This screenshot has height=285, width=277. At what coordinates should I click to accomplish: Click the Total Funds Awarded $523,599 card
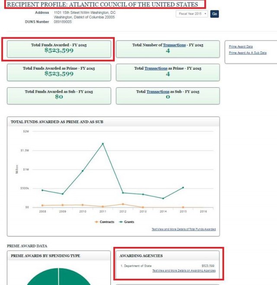[x=59, y=49]
